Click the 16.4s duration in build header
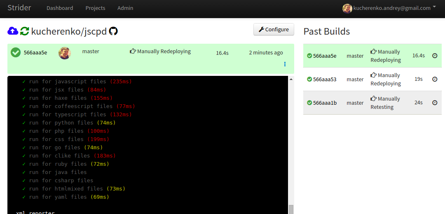The image size is (445, 214). [222, 53]
